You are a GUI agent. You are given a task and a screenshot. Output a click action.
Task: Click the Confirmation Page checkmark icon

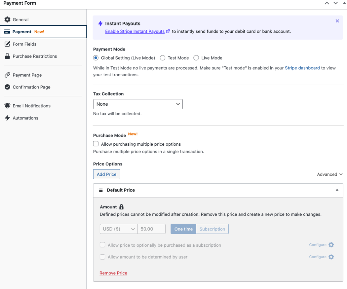[x=7, y=87]
